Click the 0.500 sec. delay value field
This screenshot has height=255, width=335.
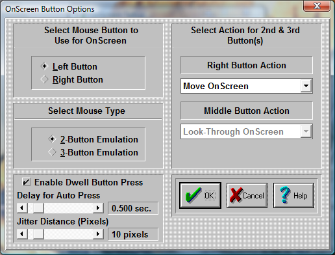[x=133, y=208]
